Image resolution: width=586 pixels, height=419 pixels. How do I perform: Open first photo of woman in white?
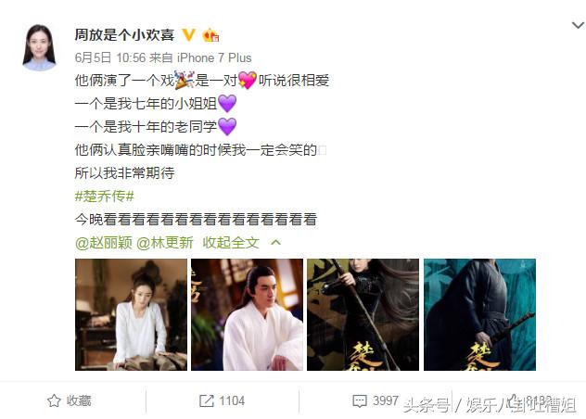[x=131, y=315]
